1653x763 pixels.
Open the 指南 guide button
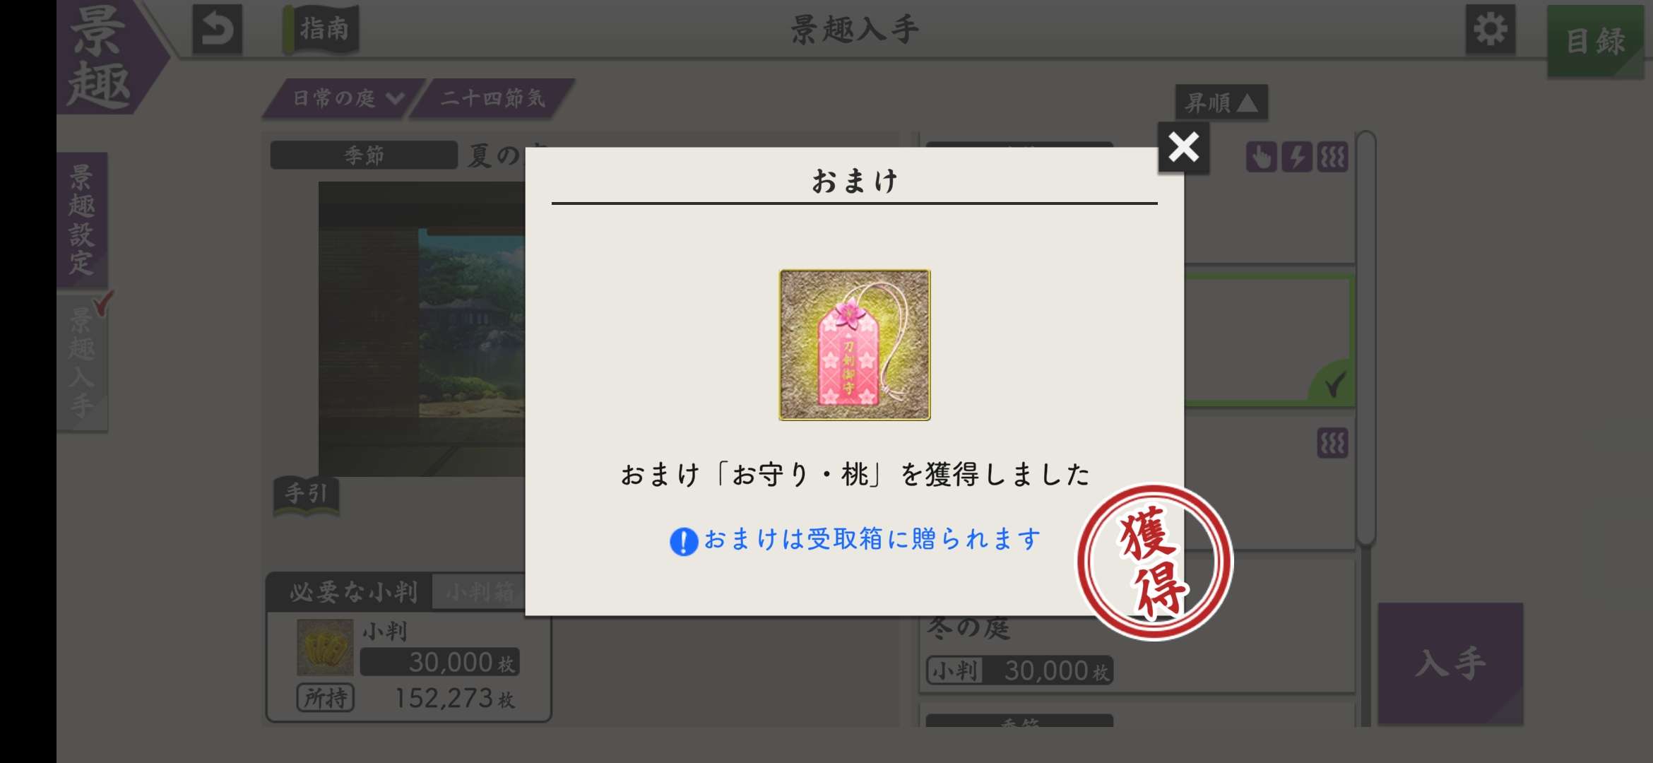(x=321, y=30)
